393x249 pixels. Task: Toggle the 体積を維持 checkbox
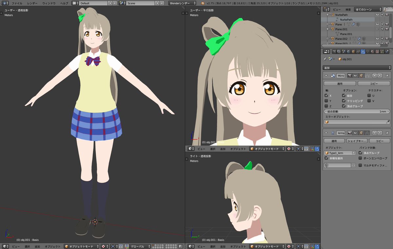tap(326, 158)
